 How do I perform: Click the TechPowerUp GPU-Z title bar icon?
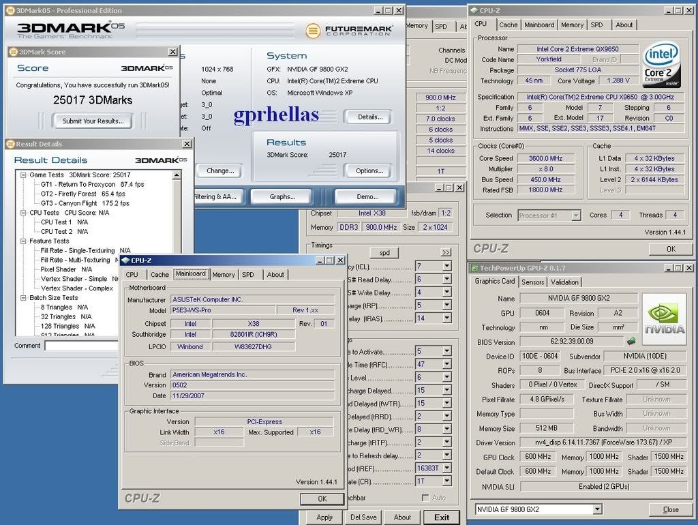click(474, 268)
